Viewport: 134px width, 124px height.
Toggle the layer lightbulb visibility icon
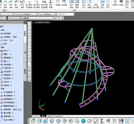coord(13,18)
